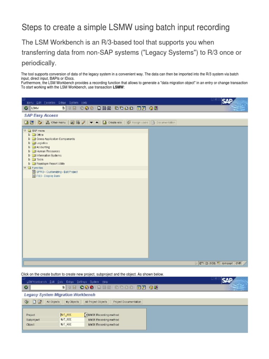Click the Execute clock icon in LSM Workbench
The height and width of the screenshot is (359, 269).
pyautogui.click(x=26, y=302)
